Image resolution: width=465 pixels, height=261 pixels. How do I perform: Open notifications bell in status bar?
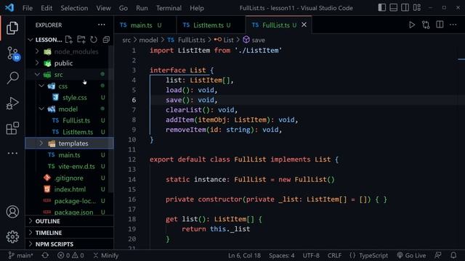click(x=453, y=255)
